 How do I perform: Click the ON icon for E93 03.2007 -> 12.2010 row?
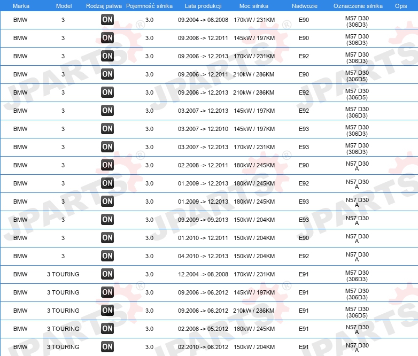pos(107,128)
